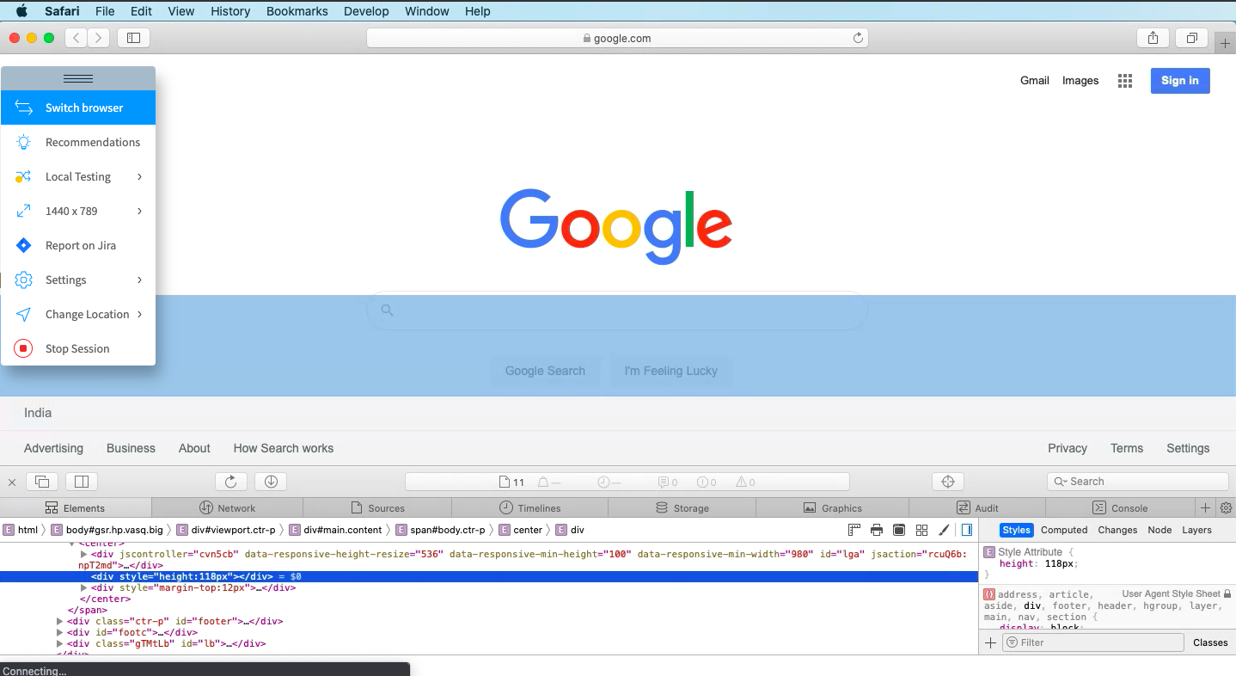Open the Develop menu
1236x676 pixels.
tap(365, 11)
